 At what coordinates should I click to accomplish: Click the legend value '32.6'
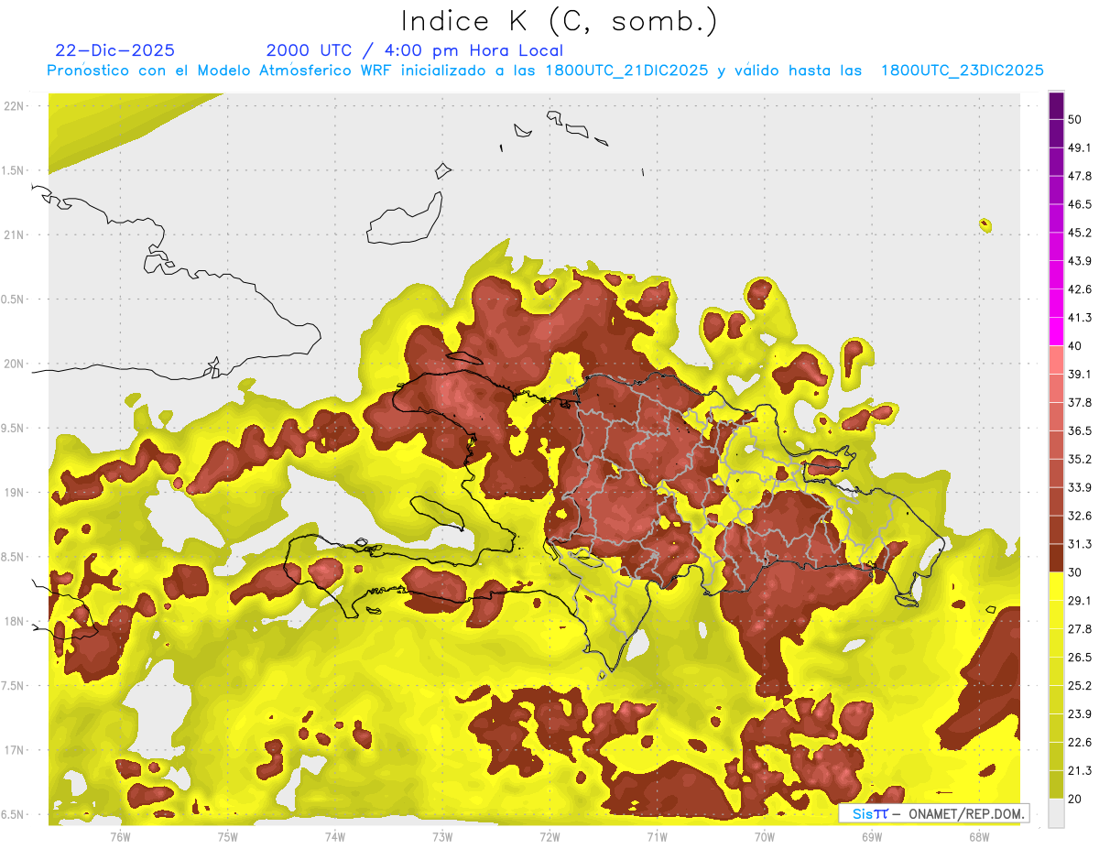click(1080, 516)
